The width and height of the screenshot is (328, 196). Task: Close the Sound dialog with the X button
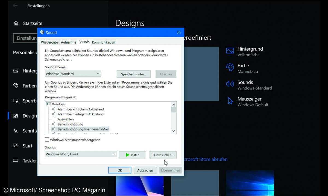[x=179, y=32]
